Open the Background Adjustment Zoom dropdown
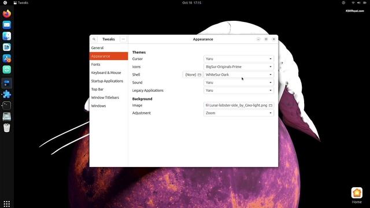The image size is (370, 208). (x=239, y=113)
